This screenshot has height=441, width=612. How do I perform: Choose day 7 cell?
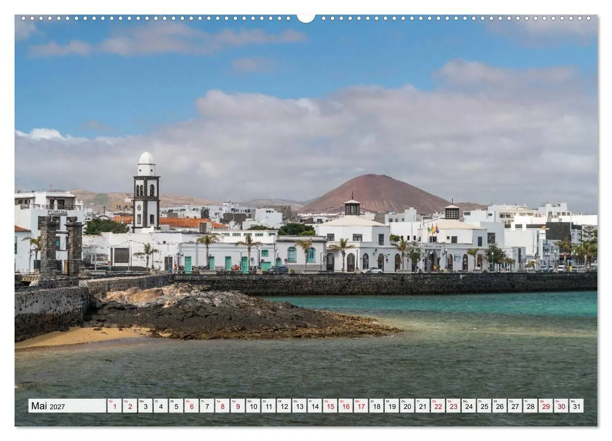[x=207, y=406]
